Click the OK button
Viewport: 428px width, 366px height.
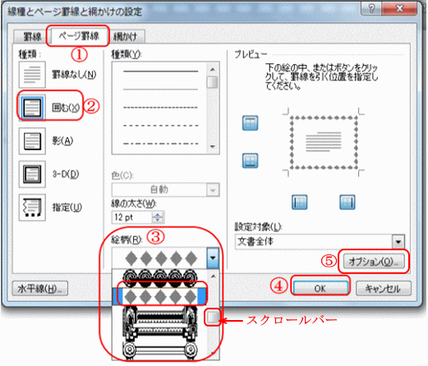[x=320, y=288]
